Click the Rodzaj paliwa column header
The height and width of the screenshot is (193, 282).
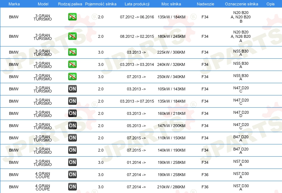click(70, 4)
